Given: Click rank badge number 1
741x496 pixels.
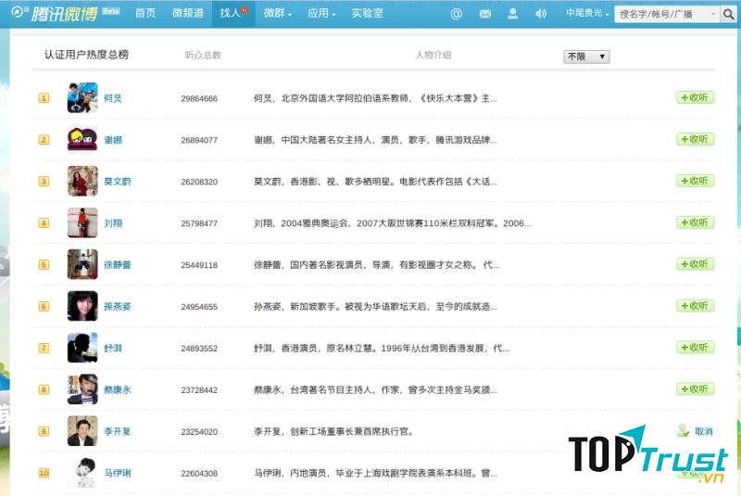Looking at the screenshot, I should coord(44,98).
